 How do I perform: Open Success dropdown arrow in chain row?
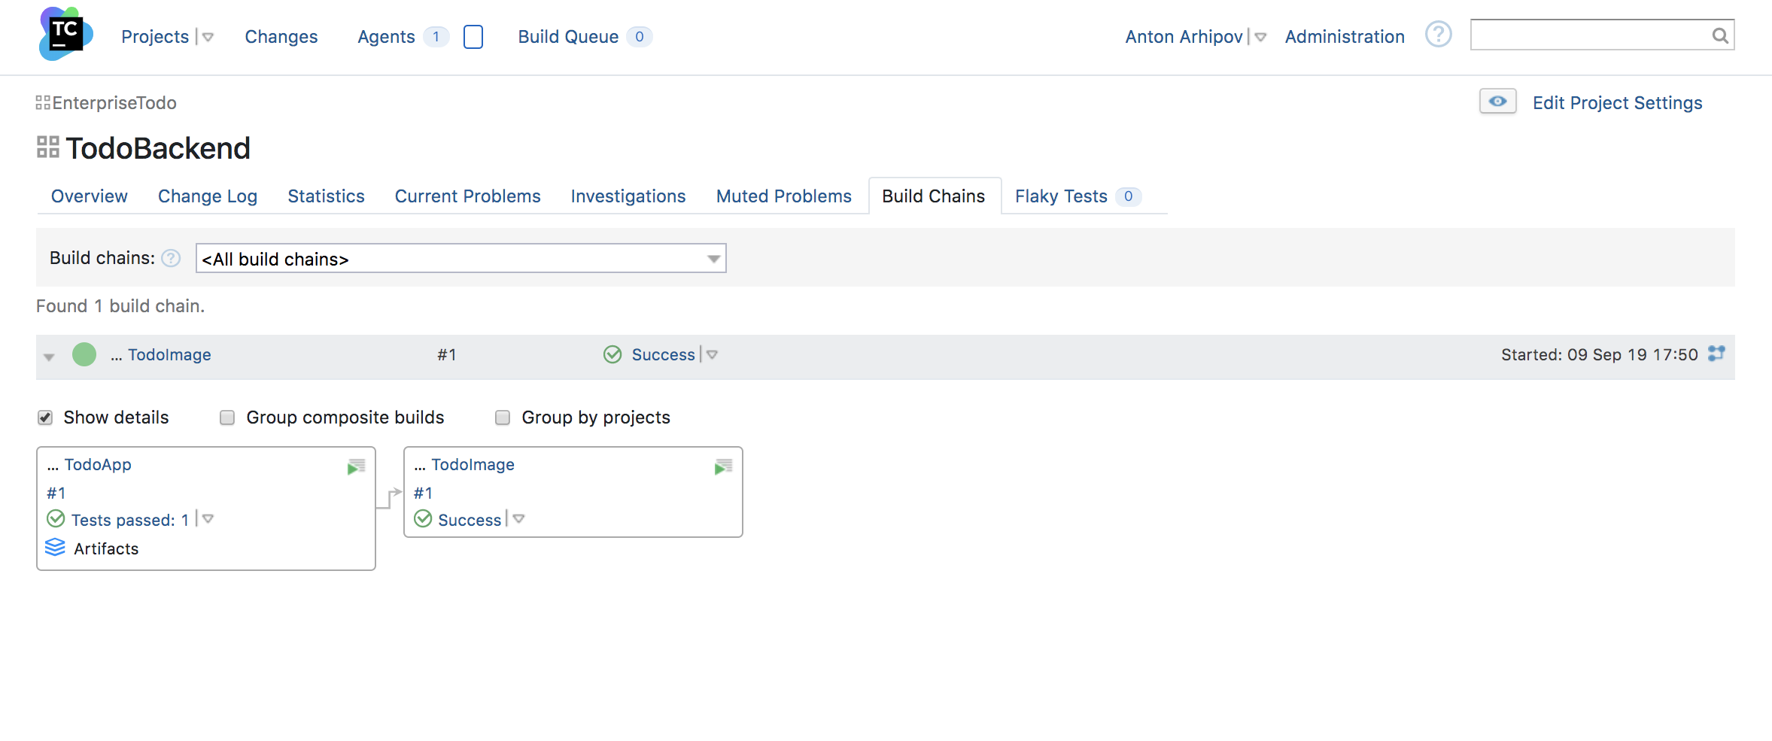712,354
